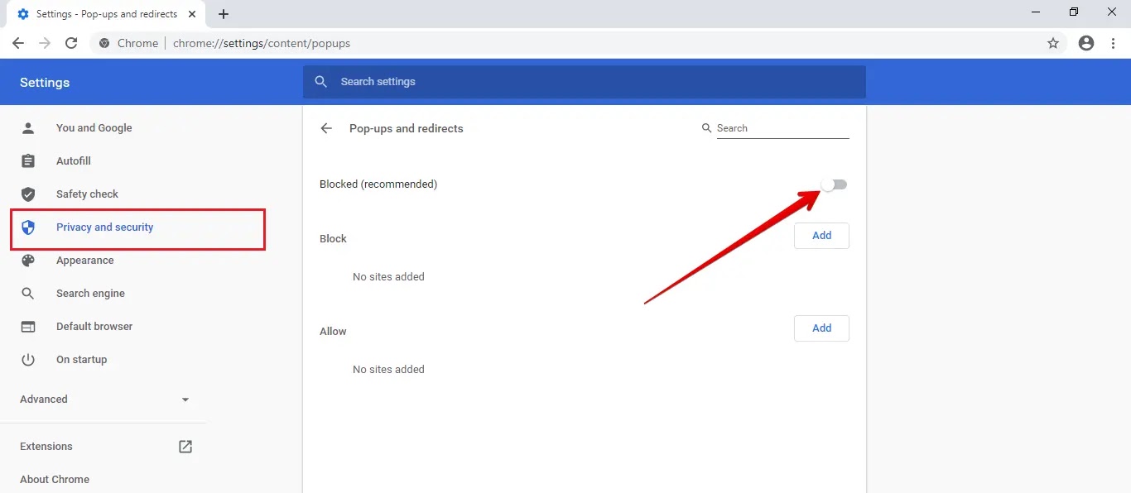Click browser Back navigation arrow
1131x493 pixels.
point(18,43)
